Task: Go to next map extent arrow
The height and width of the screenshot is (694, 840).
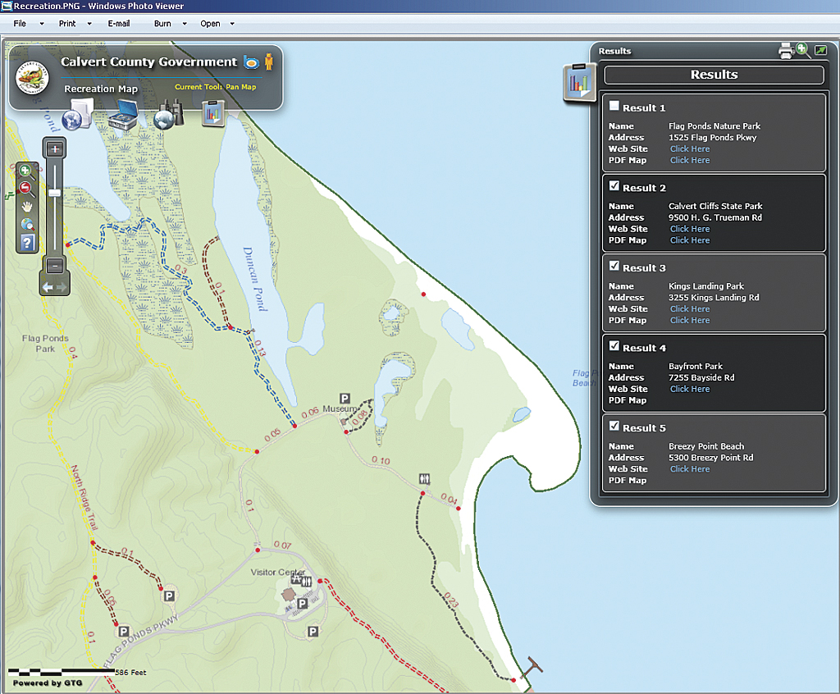Action: [62, 288]
